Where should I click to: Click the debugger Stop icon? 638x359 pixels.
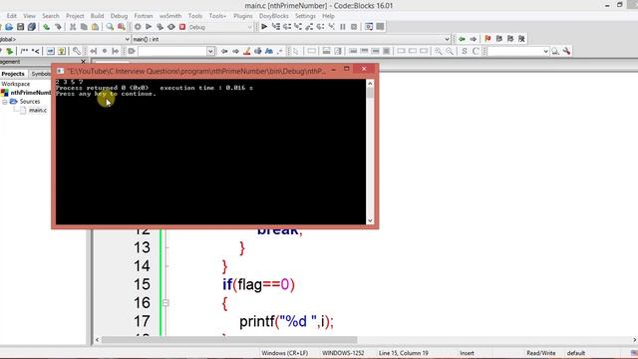tap(354, 27)
